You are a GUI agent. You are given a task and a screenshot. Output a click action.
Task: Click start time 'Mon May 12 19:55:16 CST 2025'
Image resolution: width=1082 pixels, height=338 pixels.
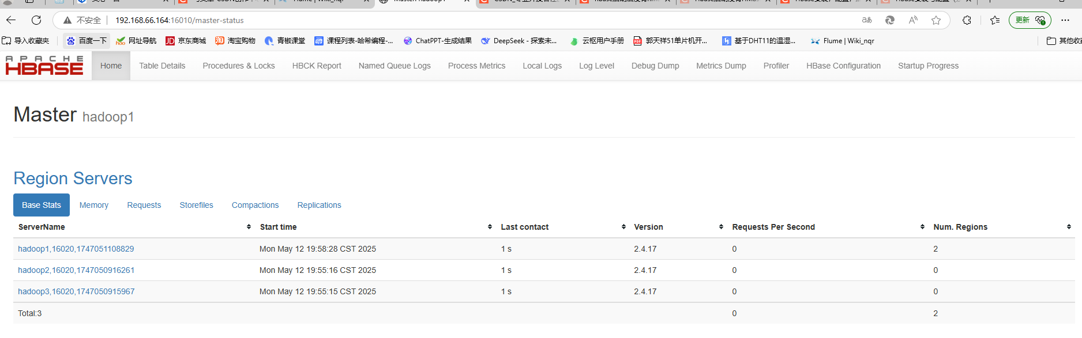(318, 270)
